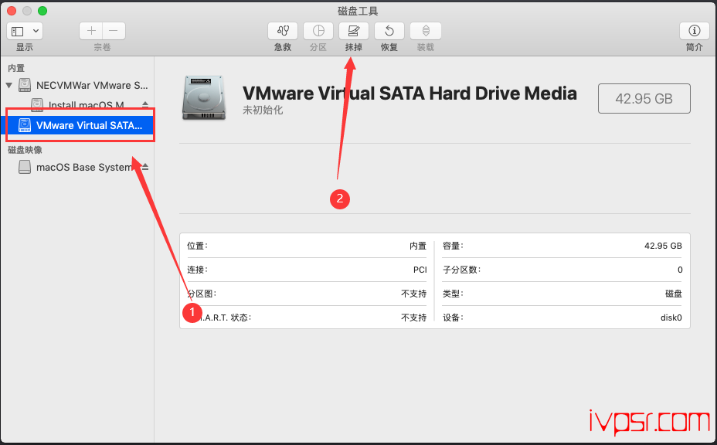Click the S.M.A.R.T. 状态 value 不支持
717x445 pixels.
(414, 318)
